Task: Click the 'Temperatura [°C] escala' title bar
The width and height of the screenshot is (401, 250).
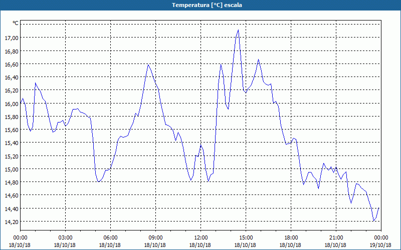Action: point(200,5)
